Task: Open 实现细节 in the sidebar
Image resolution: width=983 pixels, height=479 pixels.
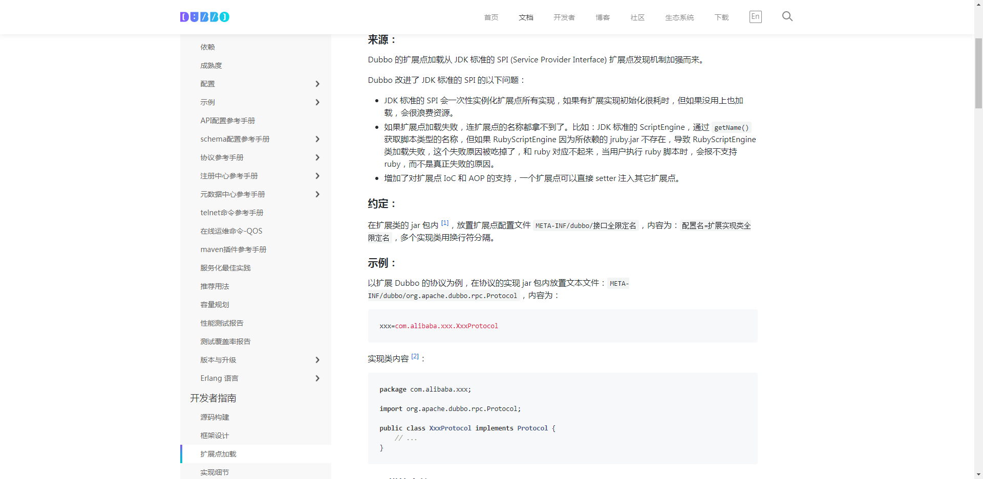Action: [215, 472]
